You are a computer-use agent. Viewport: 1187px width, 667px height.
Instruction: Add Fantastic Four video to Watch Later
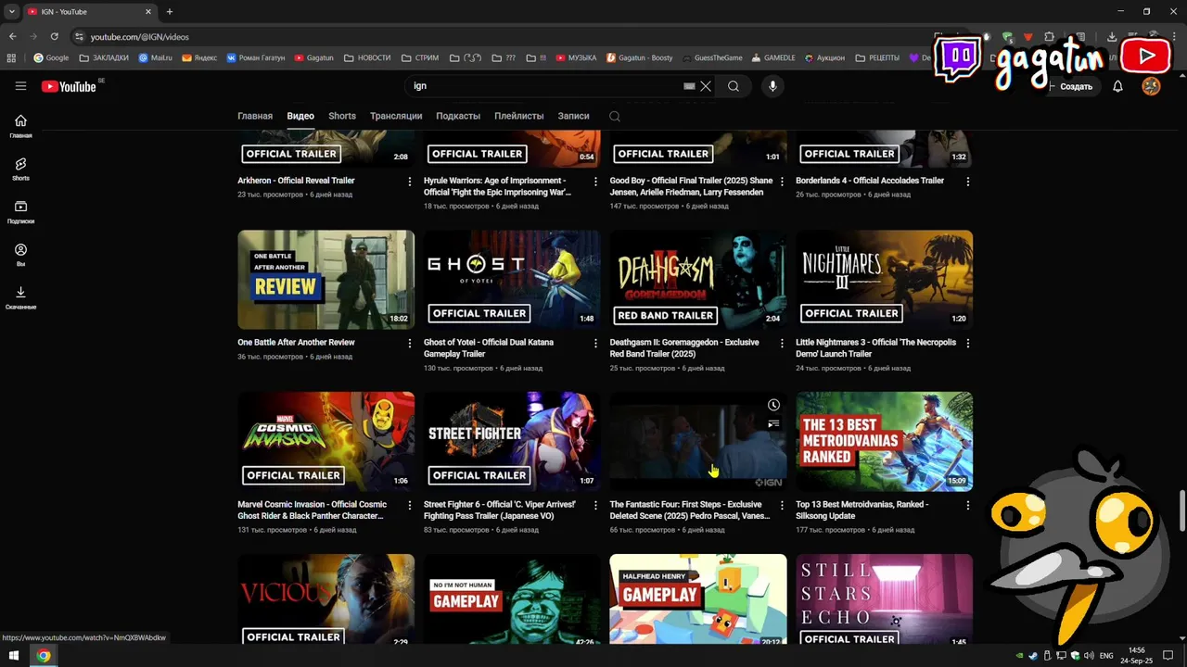773,405
